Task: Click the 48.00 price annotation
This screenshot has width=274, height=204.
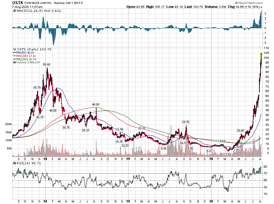Action: pos(96,104)
